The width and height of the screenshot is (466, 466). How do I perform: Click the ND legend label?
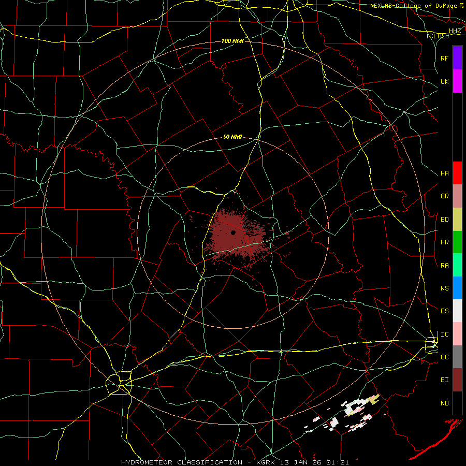pos(444,403)
